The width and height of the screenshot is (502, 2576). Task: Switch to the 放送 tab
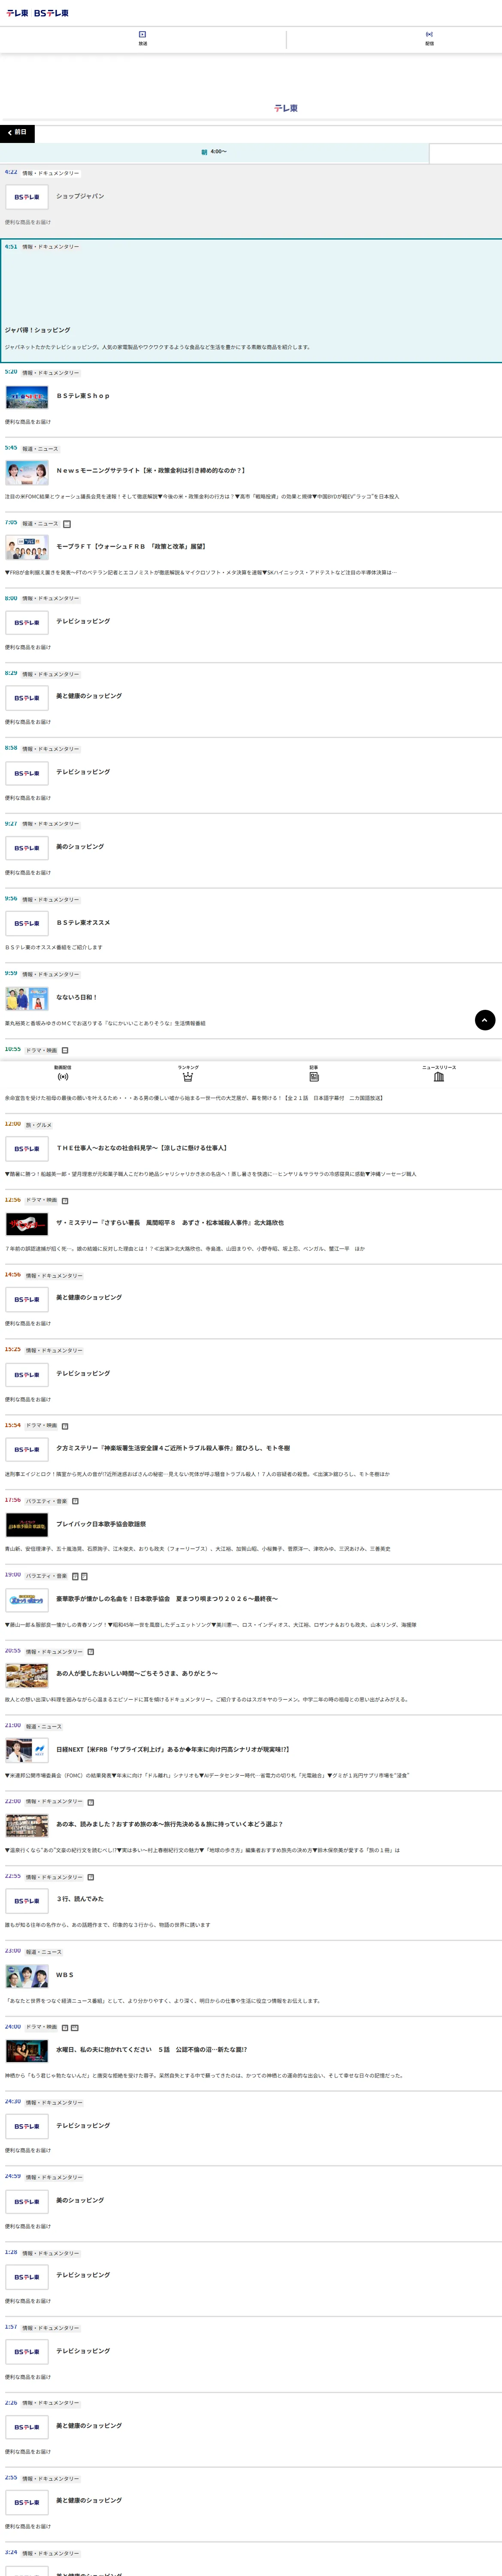point(143,39)
